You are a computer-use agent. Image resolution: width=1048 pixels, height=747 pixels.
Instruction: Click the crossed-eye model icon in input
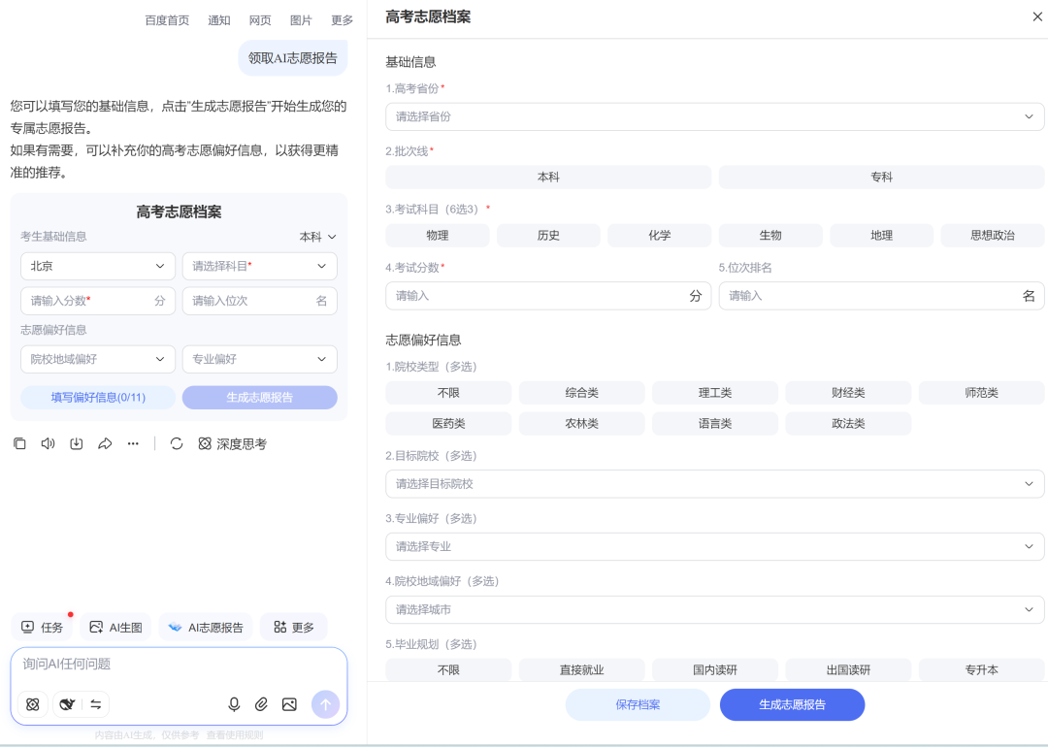click(x=68, y=704)
